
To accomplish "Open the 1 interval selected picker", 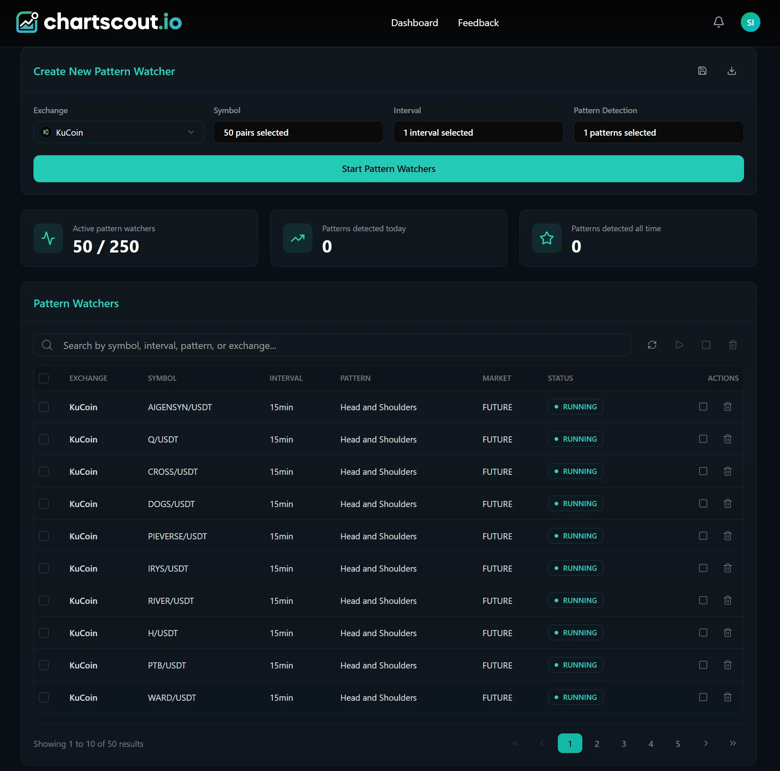I will tap(479, 132).
